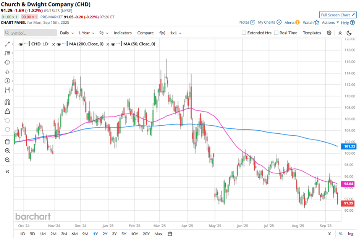Screen dimensions: 359x238
Task: Click the trash delete drawings icon
Action: (7, 142)
